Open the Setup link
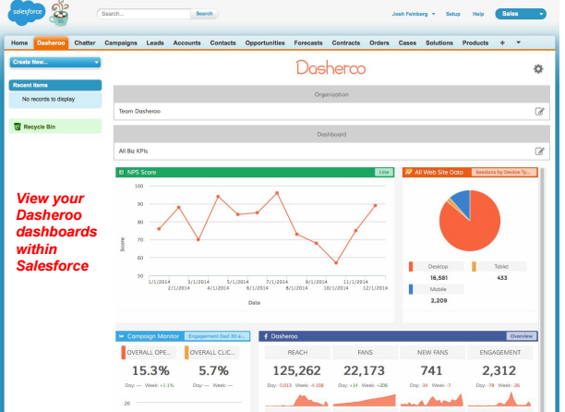 tap(453, 14)
